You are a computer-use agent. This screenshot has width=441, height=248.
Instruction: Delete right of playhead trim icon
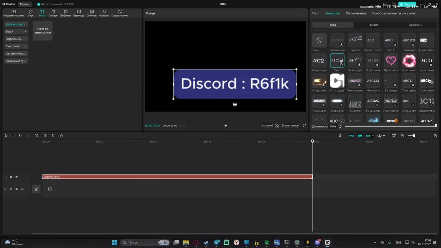coord(53,136)
